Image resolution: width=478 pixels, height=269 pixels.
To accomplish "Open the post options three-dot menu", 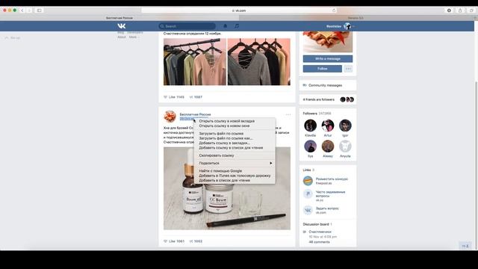I will [x=288, y=114].
